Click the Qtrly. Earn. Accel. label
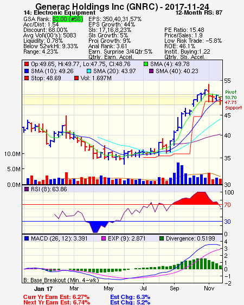This screenshot has height=305, width=244. 111,57
